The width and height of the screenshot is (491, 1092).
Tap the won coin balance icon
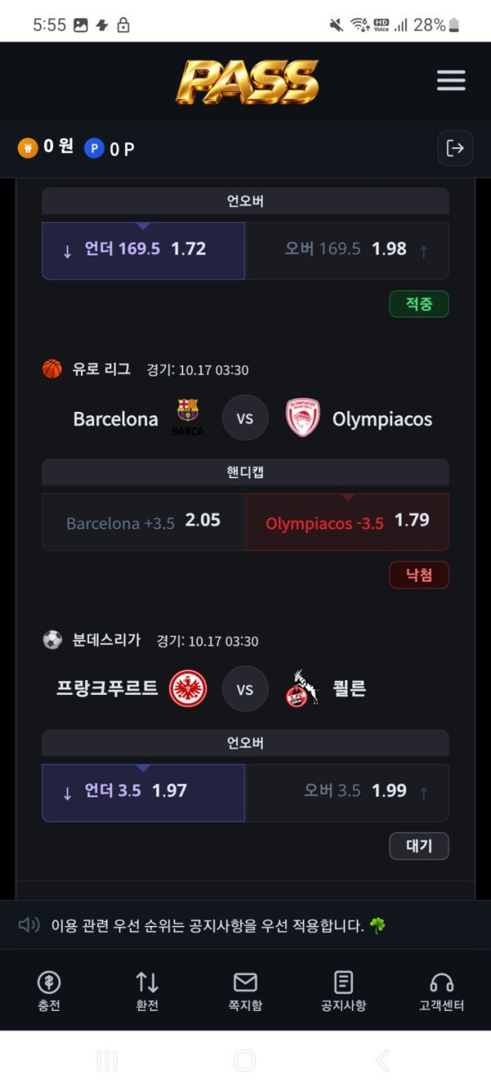28,148
